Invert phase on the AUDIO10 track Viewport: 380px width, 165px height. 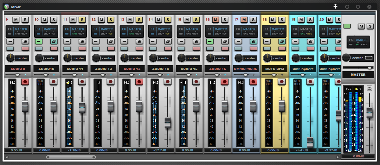54,42
